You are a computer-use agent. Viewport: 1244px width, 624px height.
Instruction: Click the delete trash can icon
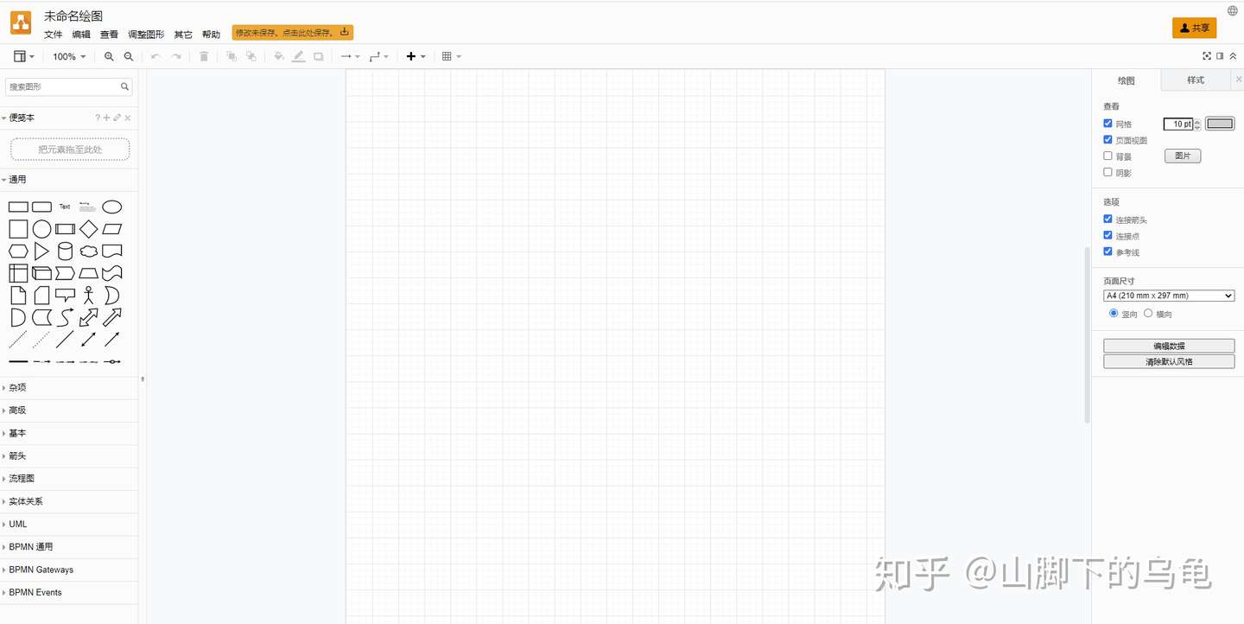204,57
